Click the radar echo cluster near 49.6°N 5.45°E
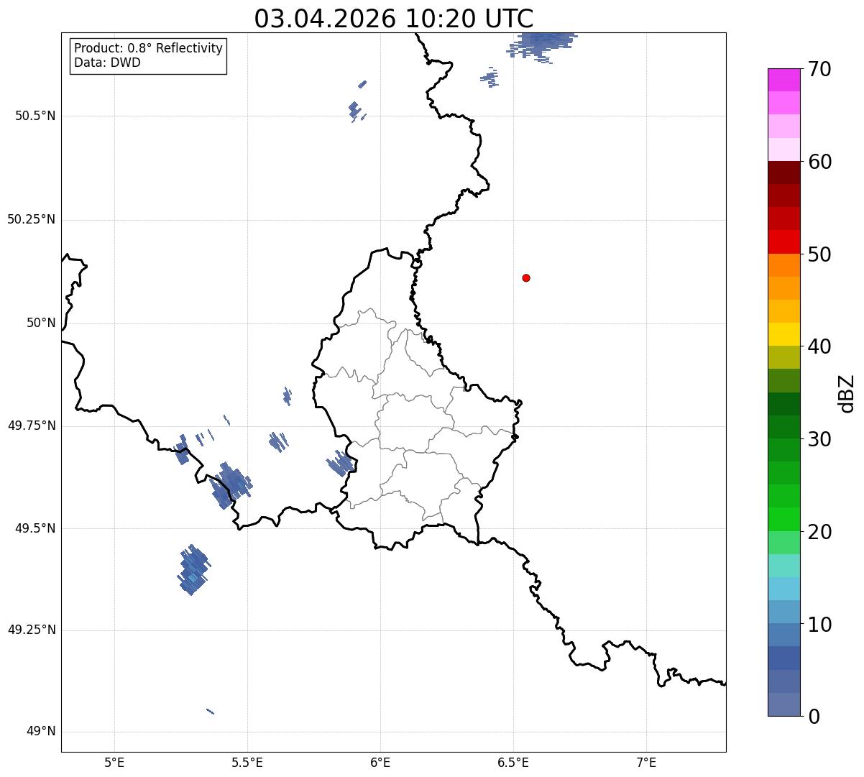This screenshot has width=864, height=777. click(231, 485)
